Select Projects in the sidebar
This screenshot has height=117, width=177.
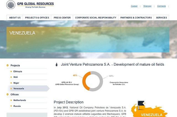pos(15,65)
